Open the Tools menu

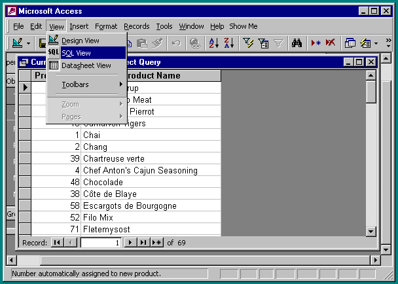pyautogui.click(x=164, y=26)
